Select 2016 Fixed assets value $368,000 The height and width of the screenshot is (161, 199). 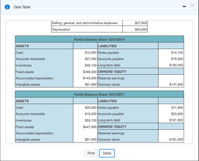click(90, 72)
